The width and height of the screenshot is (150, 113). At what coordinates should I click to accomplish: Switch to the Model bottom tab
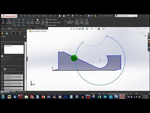(13, 92)
